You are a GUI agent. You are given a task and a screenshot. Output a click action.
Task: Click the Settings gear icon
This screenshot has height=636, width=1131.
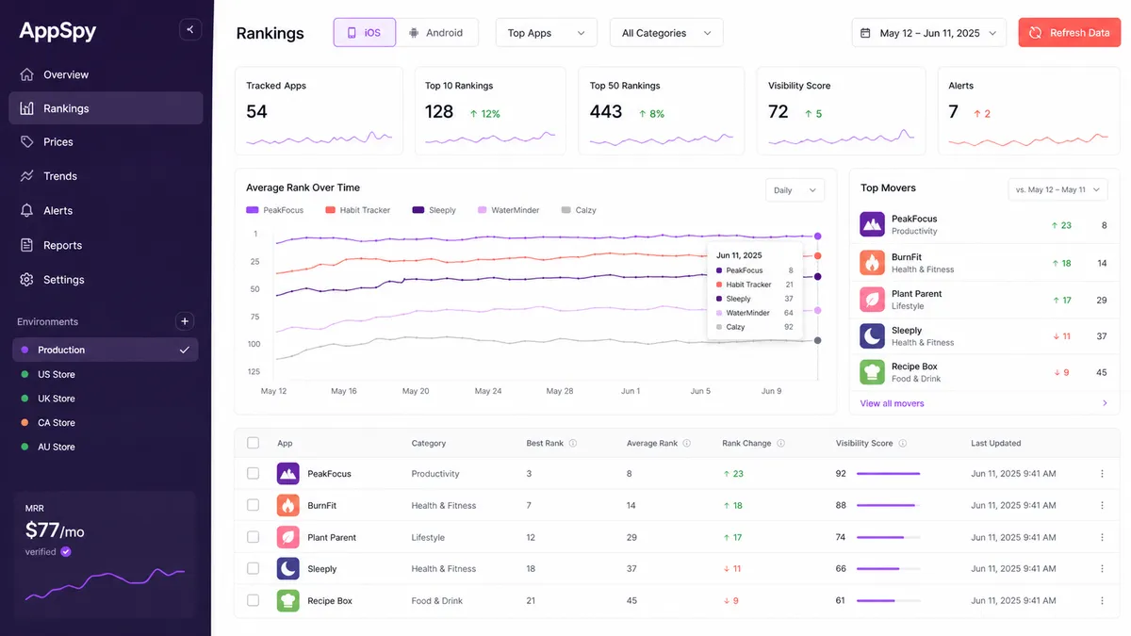(26, 280)
